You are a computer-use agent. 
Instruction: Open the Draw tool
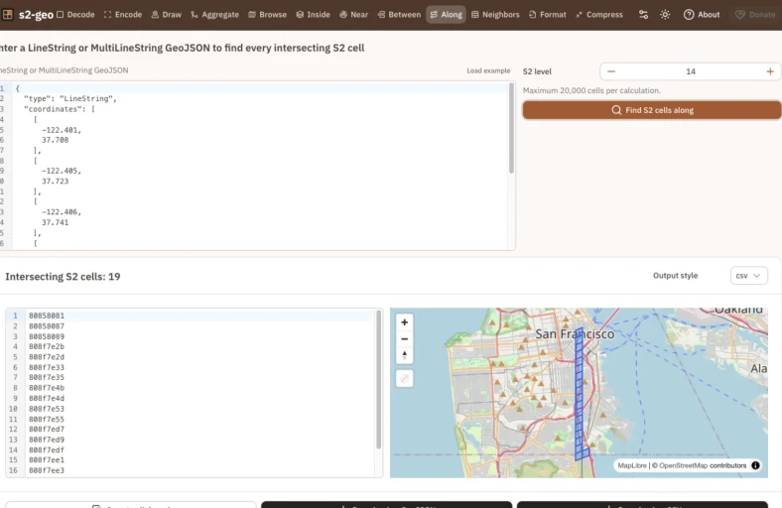167,15
